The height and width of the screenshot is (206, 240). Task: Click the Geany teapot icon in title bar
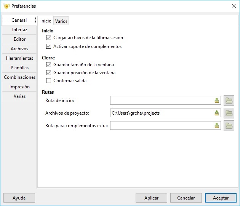coord(6,6)
